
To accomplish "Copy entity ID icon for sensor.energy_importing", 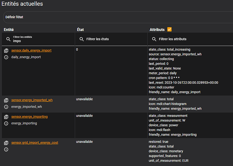I will pos(6,117).
